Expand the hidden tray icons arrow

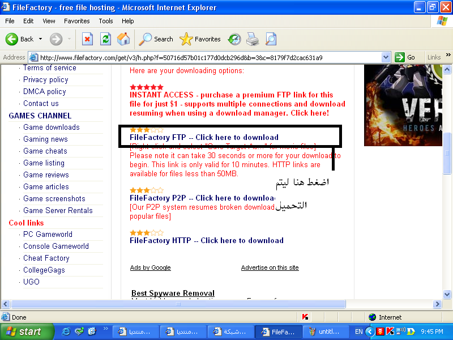pos(370,331)
